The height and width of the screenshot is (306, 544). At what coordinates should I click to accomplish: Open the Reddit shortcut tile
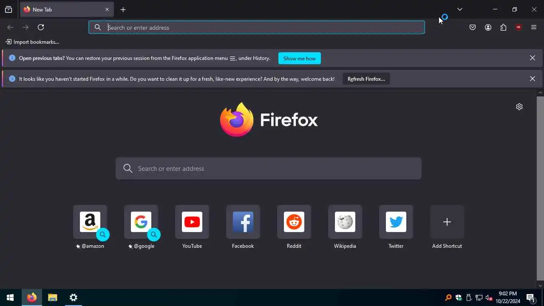(294, 222)
